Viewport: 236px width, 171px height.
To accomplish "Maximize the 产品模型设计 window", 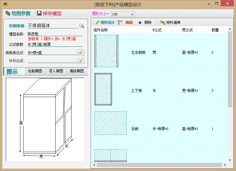I will 217,3.
